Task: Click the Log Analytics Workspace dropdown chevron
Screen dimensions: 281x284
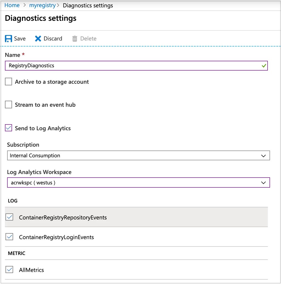Action: (x=263, y=182)
